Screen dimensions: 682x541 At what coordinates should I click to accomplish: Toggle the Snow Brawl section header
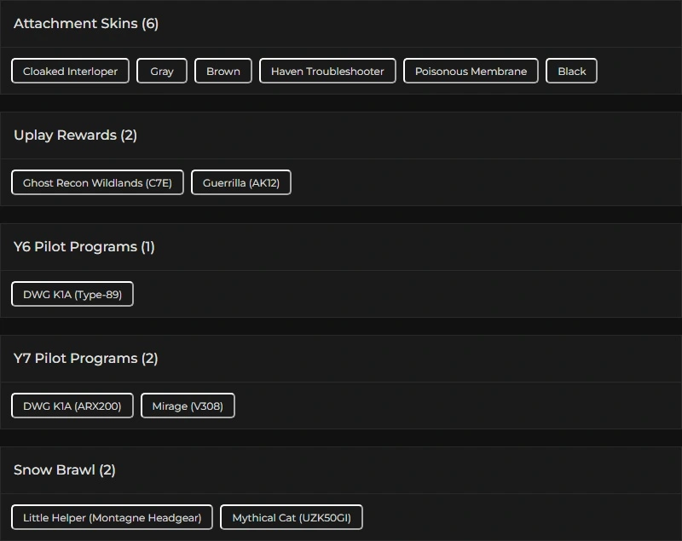54,470
